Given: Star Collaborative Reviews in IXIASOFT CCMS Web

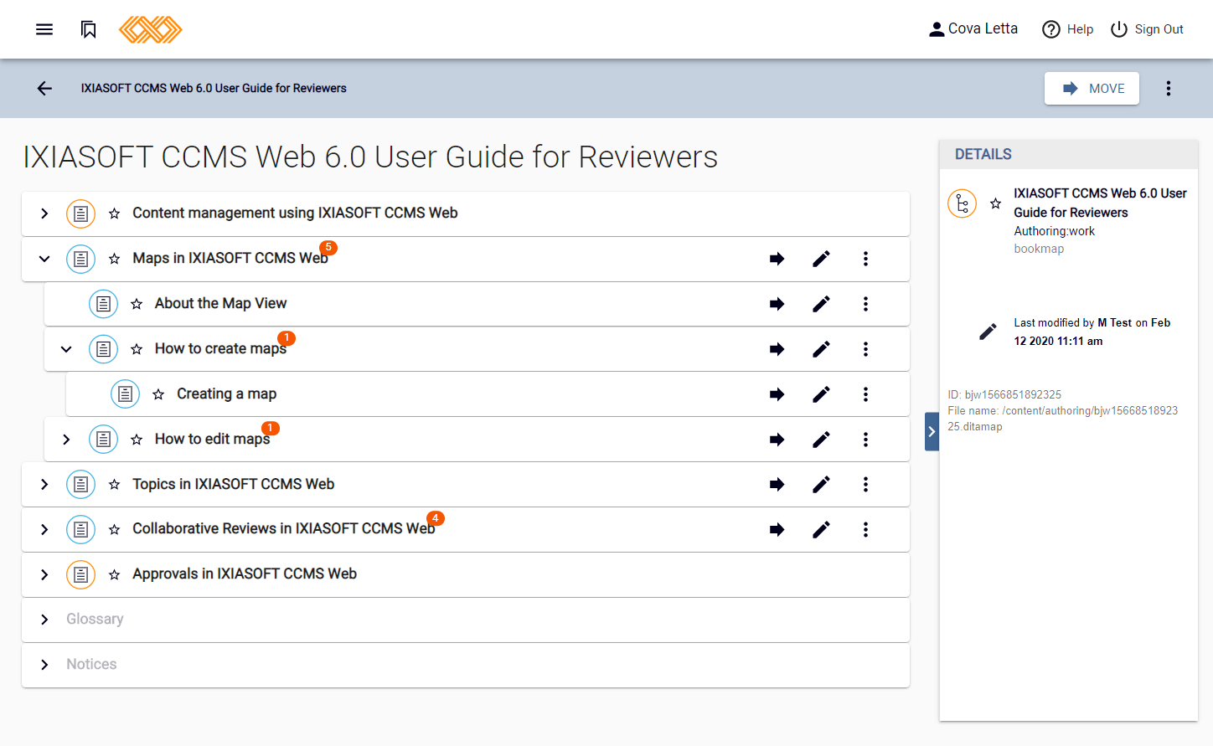Looking at the screenshot, I should [115, 530].
